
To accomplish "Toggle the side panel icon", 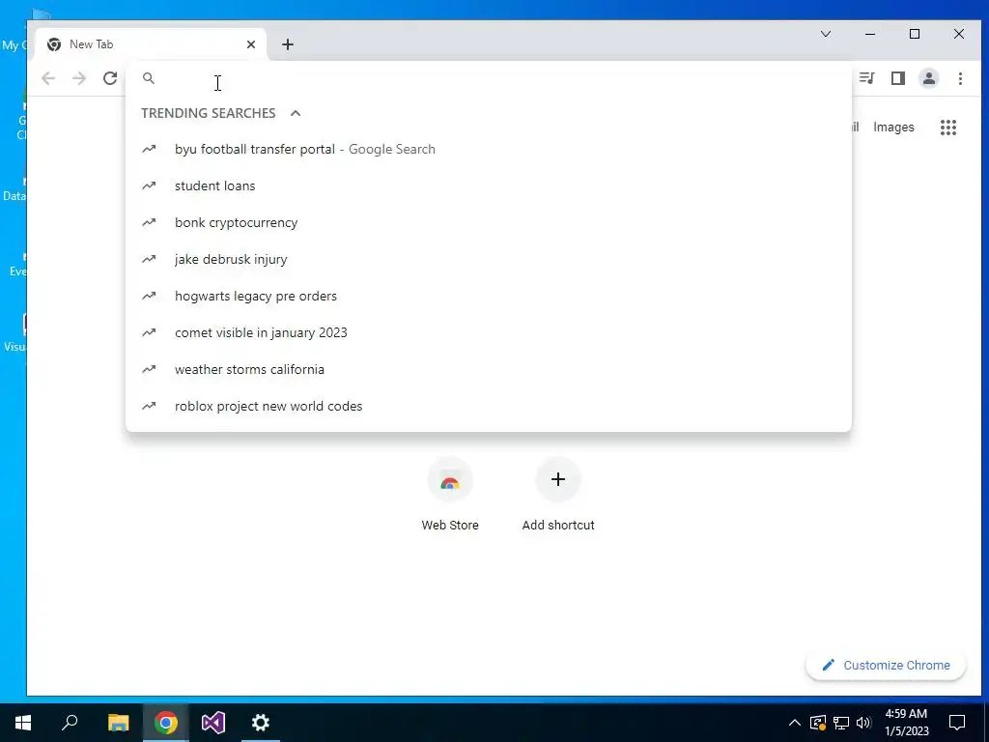I will pyautogui.click(x=898, y=78).
